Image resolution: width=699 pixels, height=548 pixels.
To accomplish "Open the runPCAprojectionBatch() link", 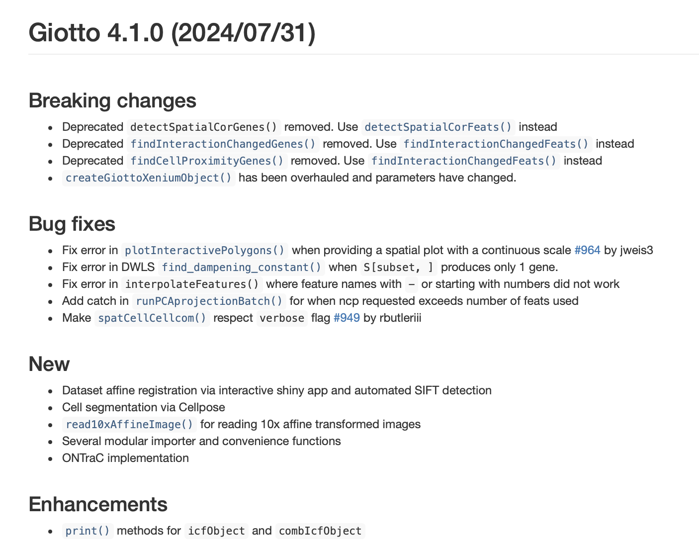I will (x=209, y=301).
